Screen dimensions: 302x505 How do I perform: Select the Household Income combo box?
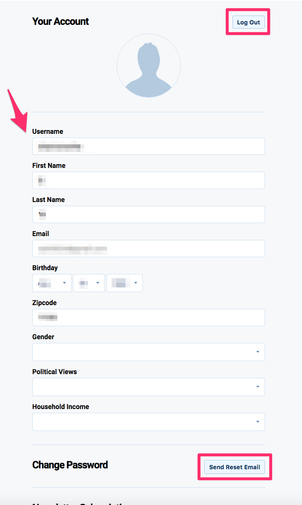[x=149, y=422]
